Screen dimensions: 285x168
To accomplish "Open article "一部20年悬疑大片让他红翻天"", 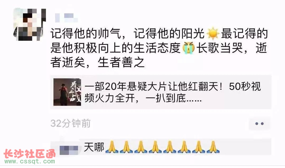I will (151, 86).
